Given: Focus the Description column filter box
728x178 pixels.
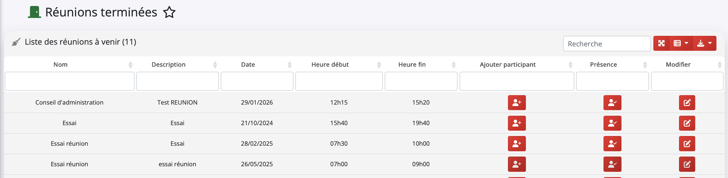Looking at the screenshot, I should [x=177, y=81].
